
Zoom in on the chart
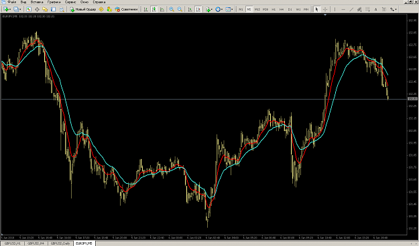pyautogui.click(x=172, y=9)
